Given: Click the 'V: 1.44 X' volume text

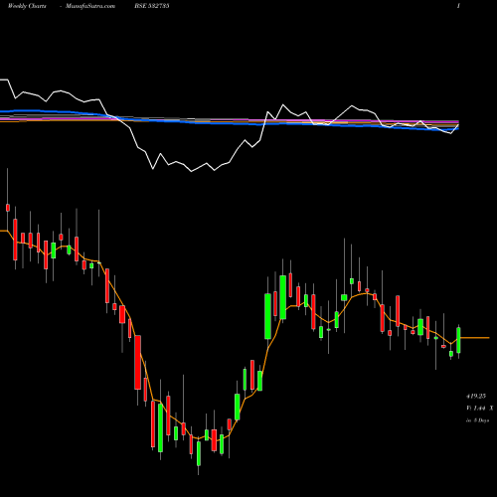Looking at the screenshot, I should pyautogui.click(x=479, y=409).
